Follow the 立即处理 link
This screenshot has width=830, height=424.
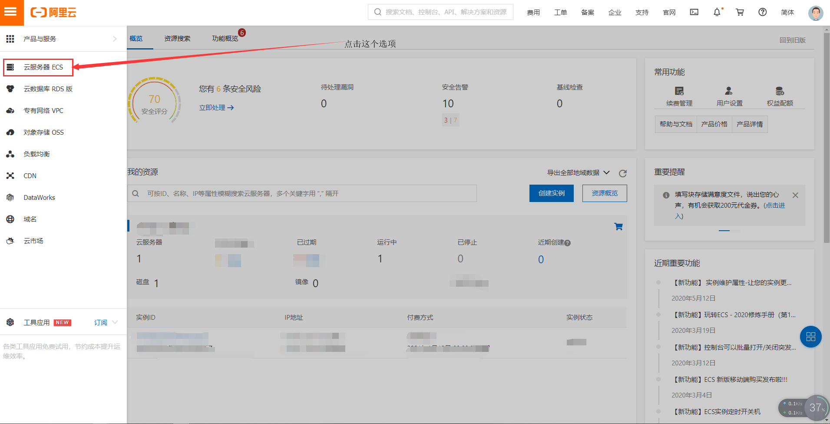216,107
